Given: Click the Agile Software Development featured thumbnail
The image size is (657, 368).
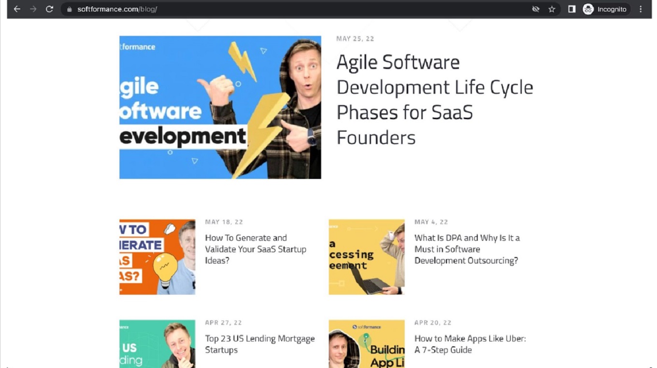Looking at the screenshot, I should (x=220, y=107).
